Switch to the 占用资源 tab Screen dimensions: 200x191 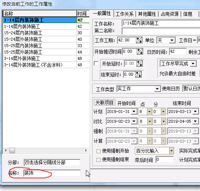coord(169,14)
